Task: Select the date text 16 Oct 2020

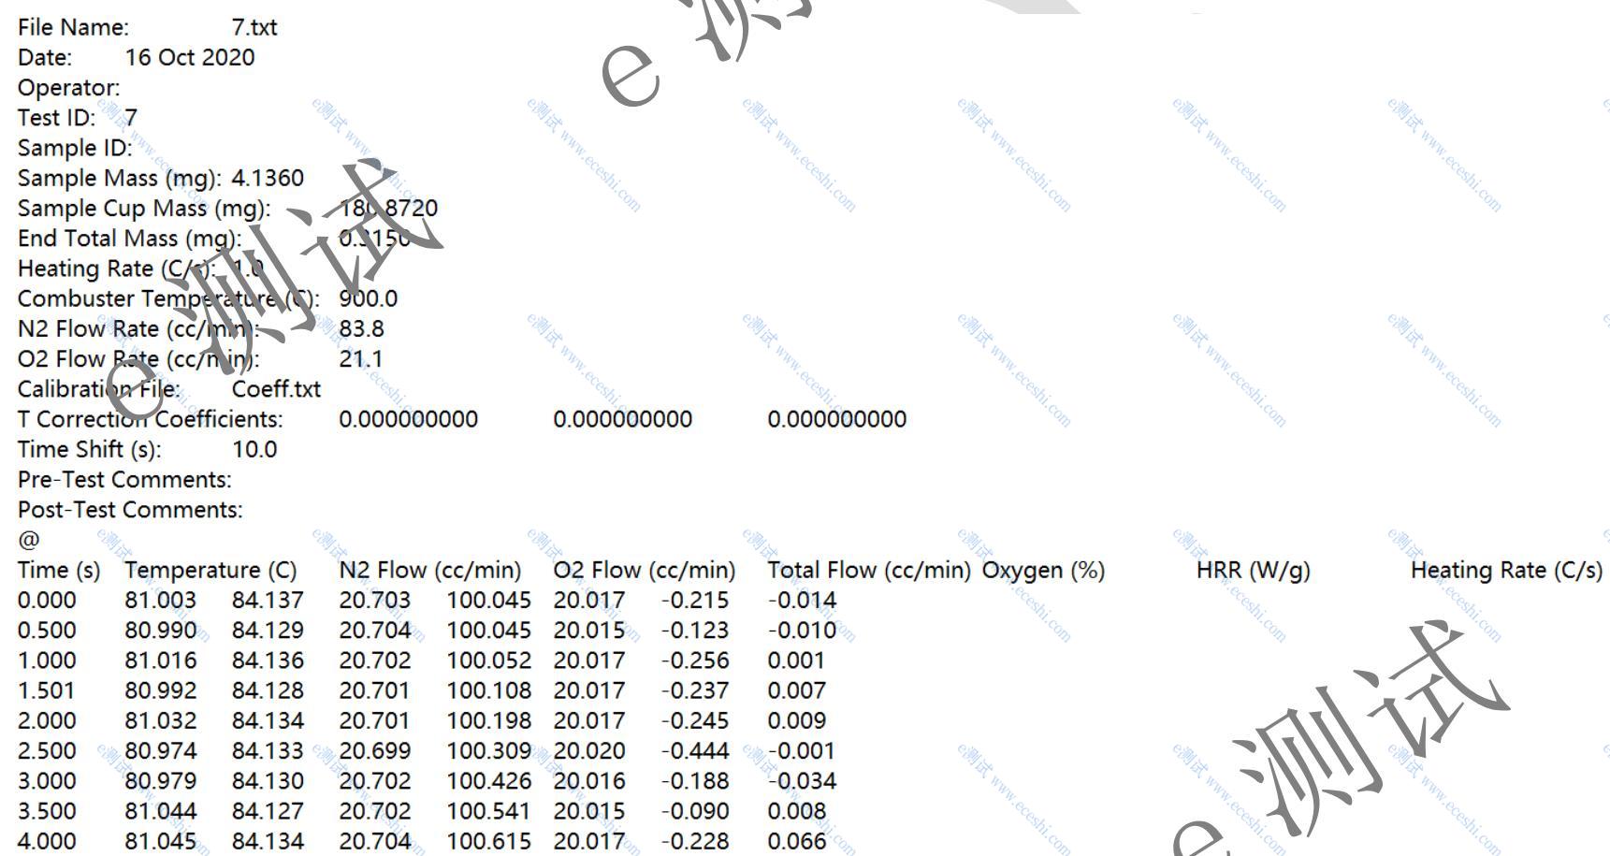Action: (x=190, y=57)
